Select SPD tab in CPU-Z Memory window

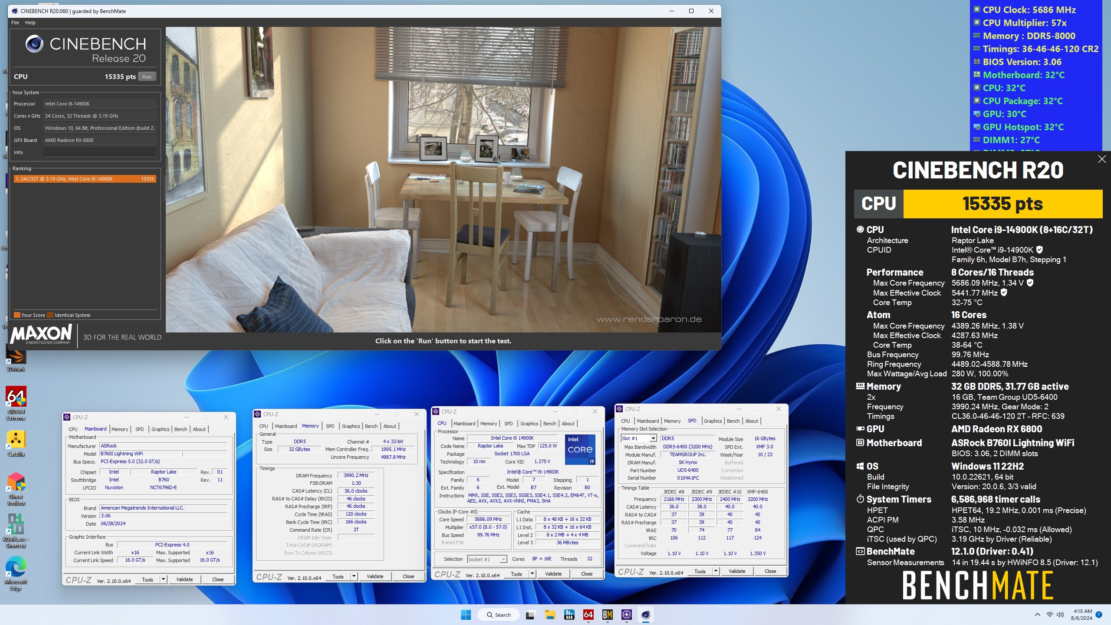330,426
